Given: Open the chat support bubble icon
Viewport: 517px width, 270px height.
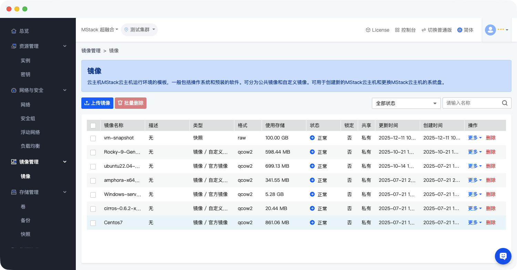Looking at the screenshot, I should (x=503, y=256).
